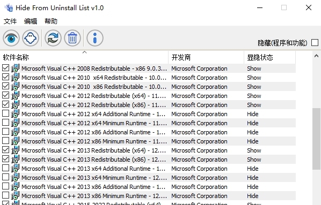Click Hide status of 2013 x86 Minimum Runtime

(x=253, y=196)
